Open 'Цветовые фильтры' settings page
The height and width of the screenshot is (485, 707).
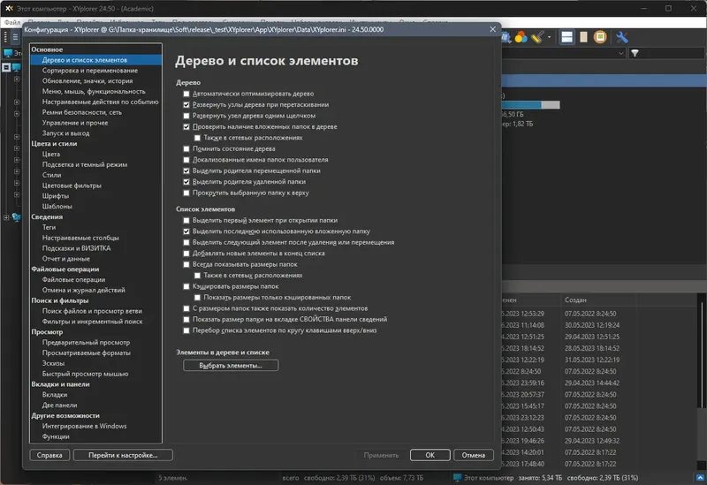(72, 186)
